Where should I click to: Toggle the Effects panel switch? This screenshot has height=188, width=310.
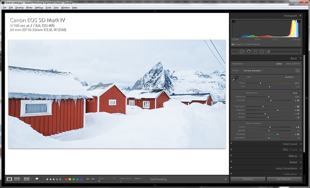coord(231,156)
